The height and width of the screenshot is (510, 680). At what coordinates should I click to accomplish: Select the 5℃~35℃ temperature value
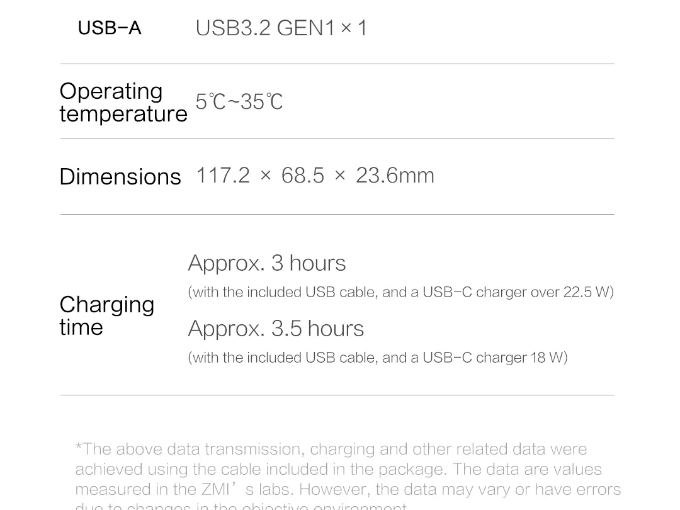(x=239, y=102)
